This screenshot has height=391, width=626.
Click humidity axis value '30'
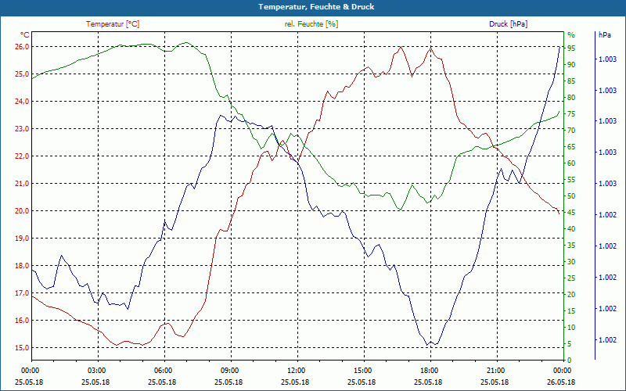coord(571,262)
